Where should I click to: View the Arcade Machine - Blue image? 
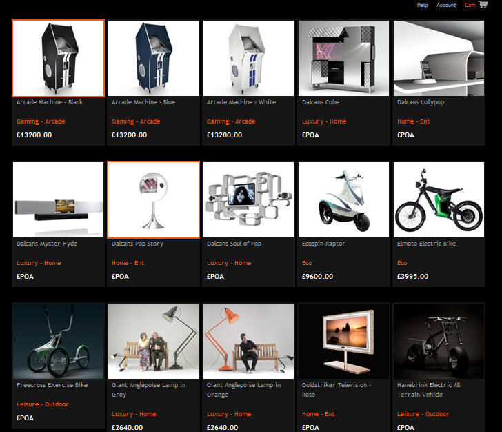[x=154, y=58]
